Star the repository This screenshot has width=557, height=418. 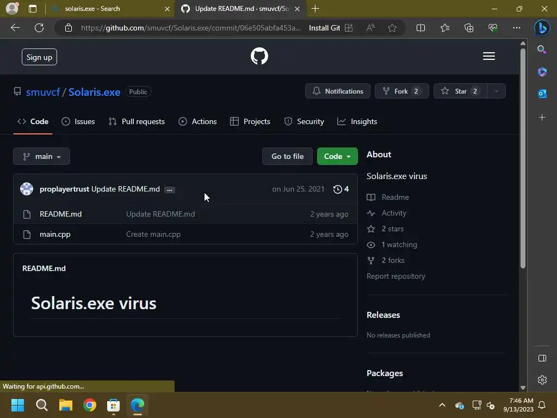point(461,91)
